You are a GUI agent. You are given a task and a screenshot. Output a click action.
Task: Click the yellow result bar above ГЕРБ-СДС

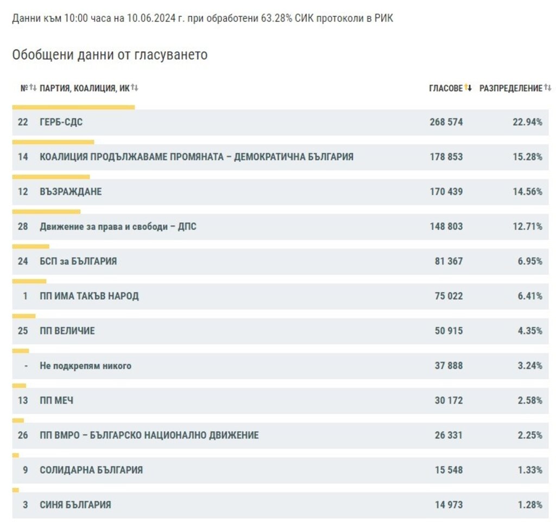coord(73,107)
